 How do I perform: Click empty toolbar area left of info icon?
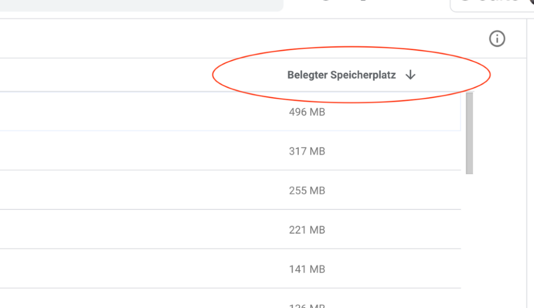[238, 39]
